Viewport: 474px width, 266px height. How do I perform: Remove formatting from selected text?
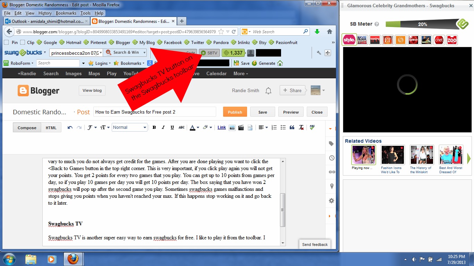tap(301, 127)
